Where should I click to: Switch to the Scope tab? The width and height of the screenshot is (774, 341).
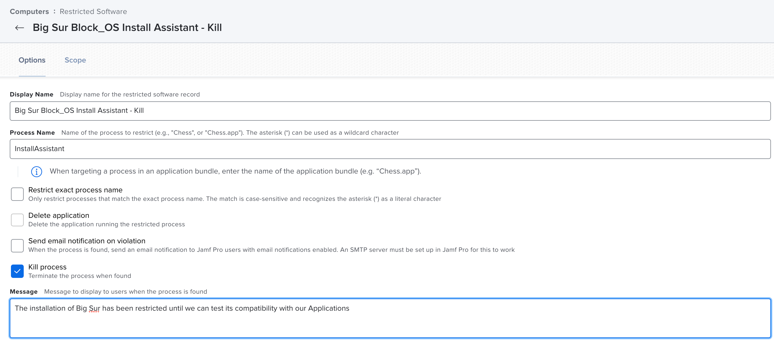pyautogui.click(x=75, y=60)
